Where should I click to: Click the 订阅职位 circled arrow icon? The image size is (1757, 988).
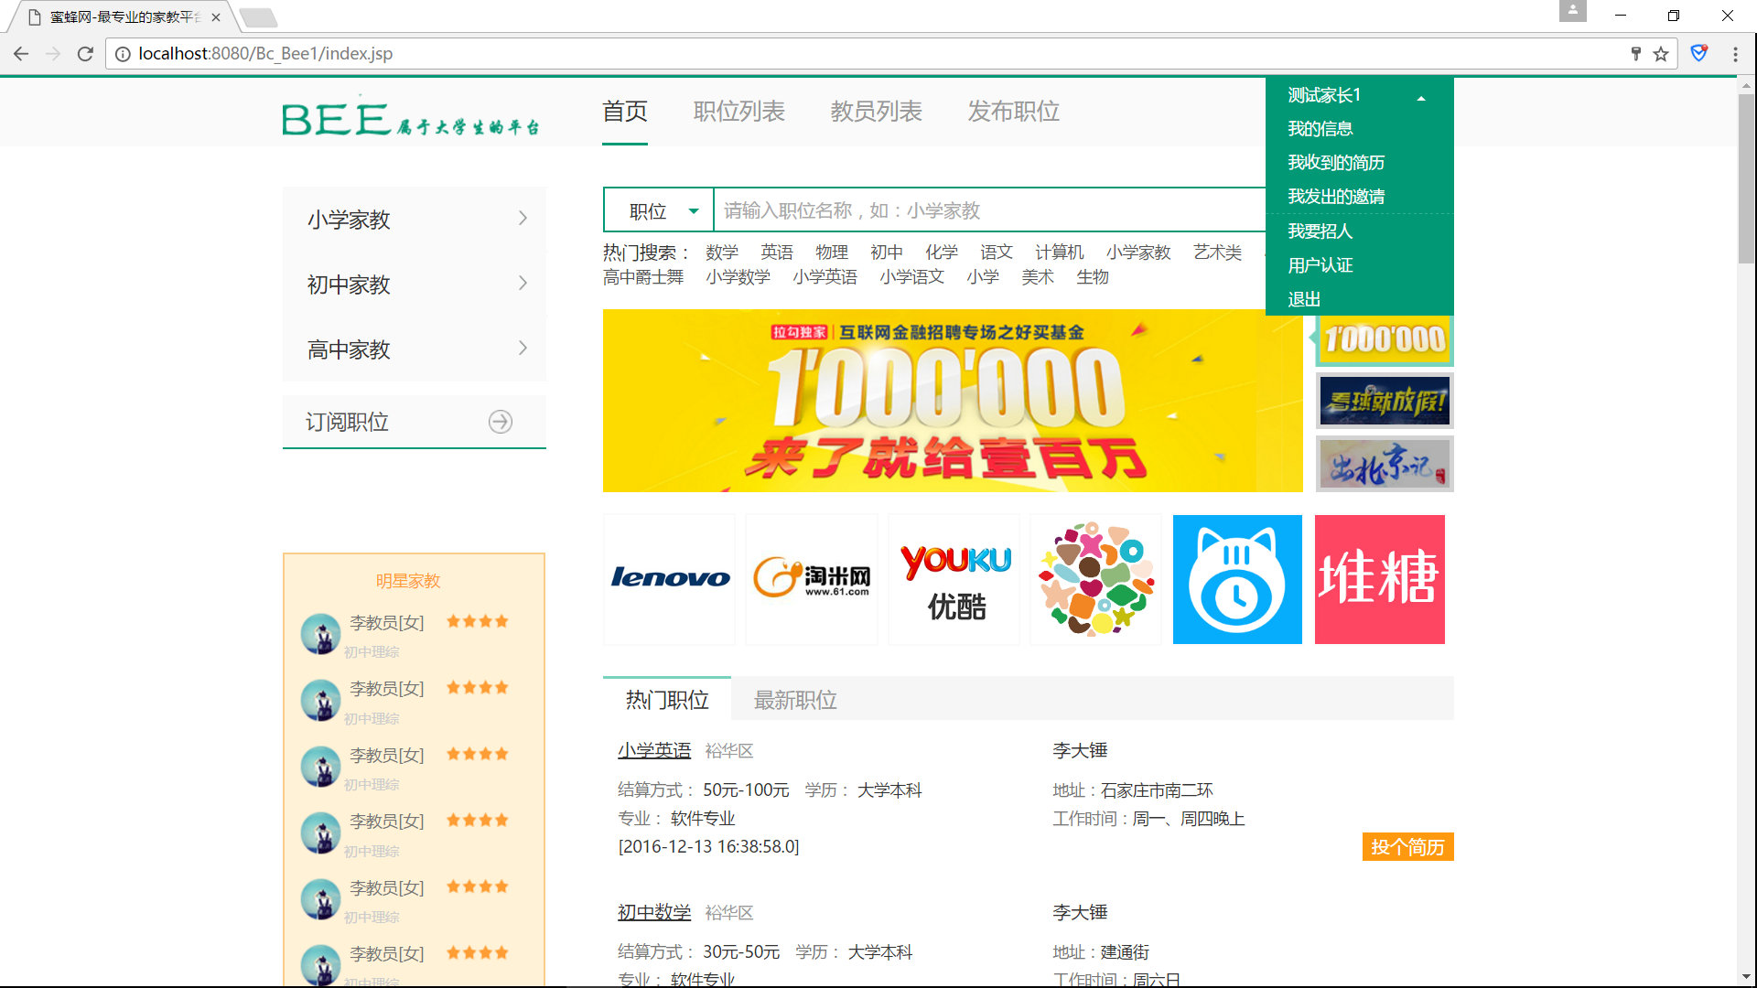pyautogui.click(x=501, y=422)
